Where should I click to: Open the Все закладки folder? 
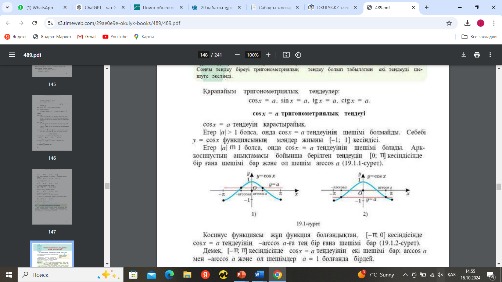(x=479, y=37)
